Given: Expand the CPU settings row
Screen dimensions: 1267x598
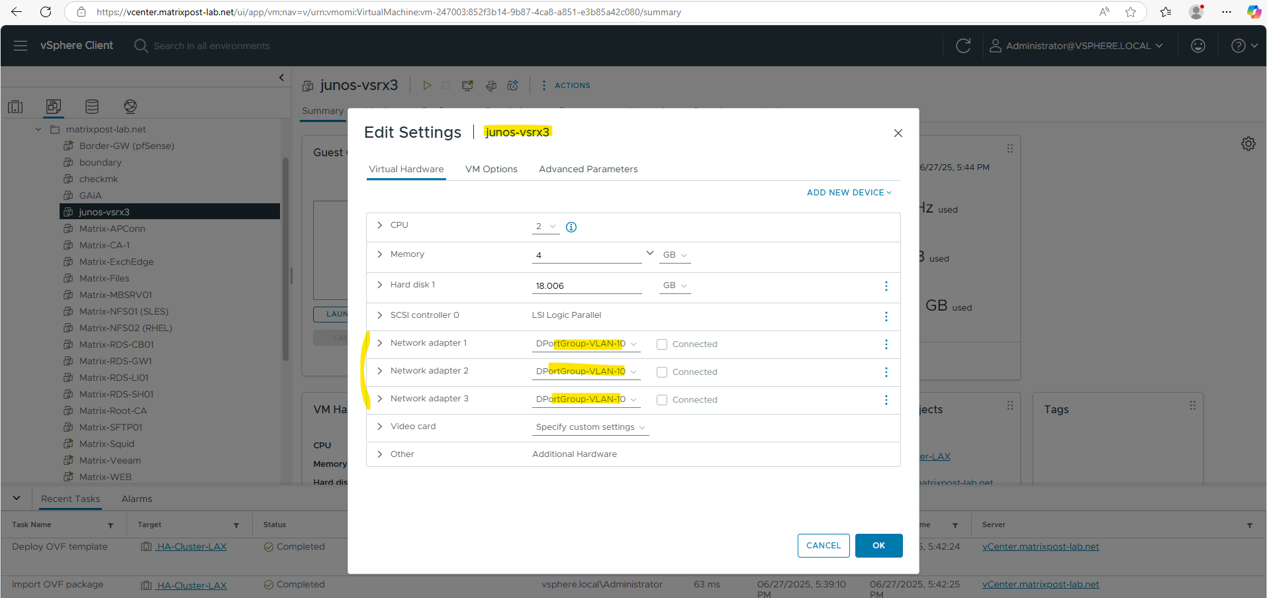Looking at the screenshot, I should point(379,225).
